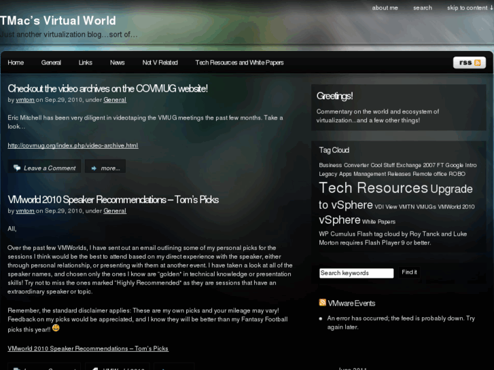This screenshot has width=494, height=370.
Task: Open the News menu item
Action: pos(117,62)
